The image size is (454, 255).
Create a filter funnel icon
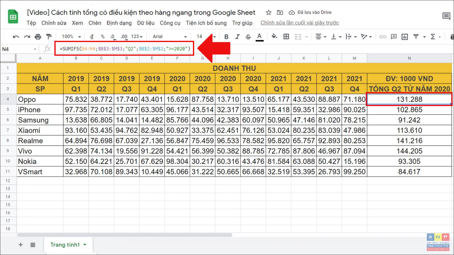[416, 37]
